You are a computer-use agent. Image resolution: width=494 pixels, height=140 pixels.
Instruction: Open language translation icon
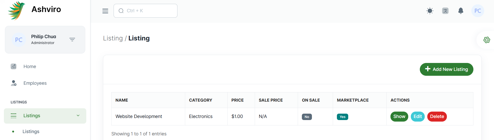pos(445,11)
